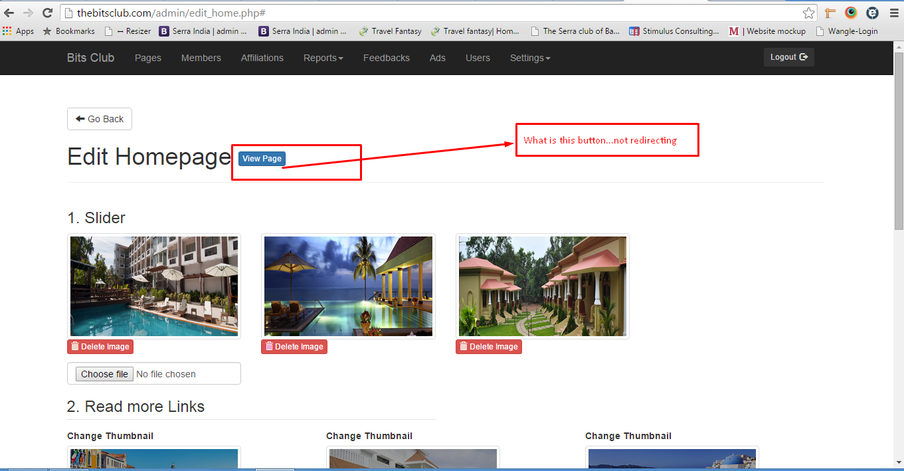Viewport: 904px width, 471px height.
Task: Star this page as a bookmark
Action: point(808,13)
